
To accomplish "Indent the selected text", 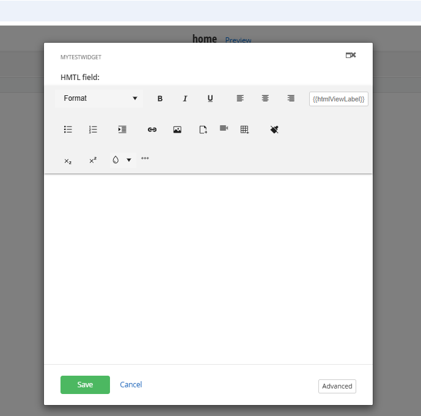I will [122, 130].
